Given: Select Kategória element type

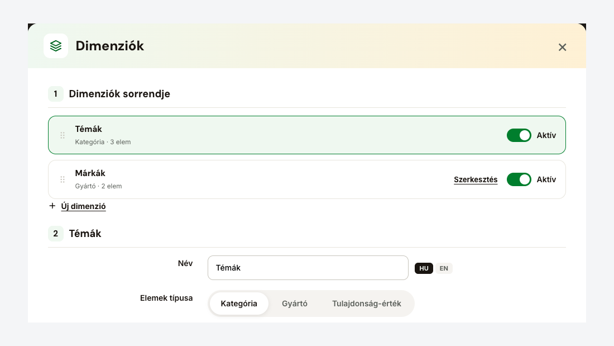Looking at the screenshot, I should click(239, 304).
